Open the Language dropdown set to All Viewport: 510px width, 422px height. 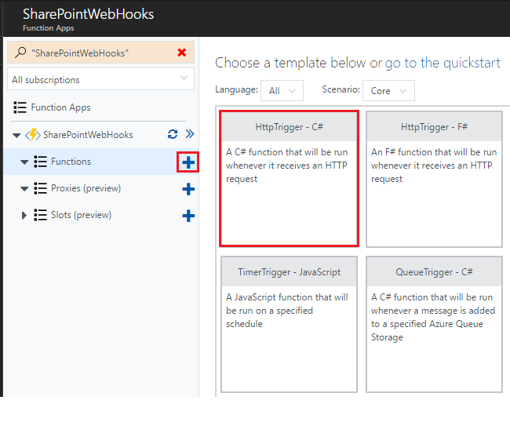click(282, 91)
